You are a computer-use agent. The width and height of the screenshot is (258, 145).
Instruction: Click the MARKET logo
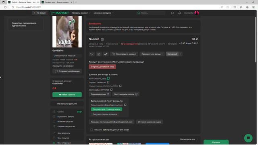[60, 13]
